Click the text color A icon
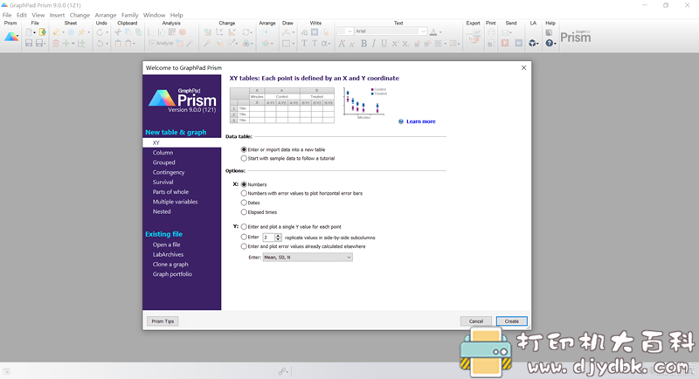Screen dimensions: 699x379 tap(433, 31)
